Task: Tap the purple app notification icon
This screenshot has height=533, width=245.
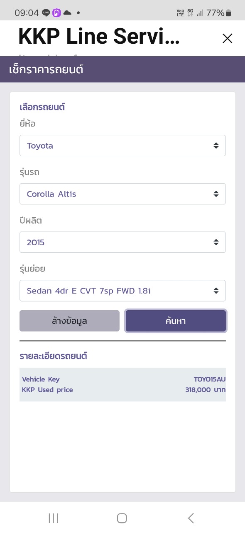Action: (56, 13)
